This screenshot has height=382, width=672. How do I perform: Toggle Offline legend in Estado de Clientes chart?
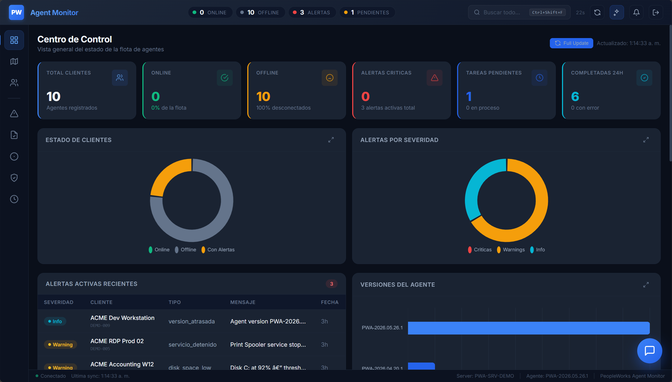pyautogui.click(x=186, y=250)
